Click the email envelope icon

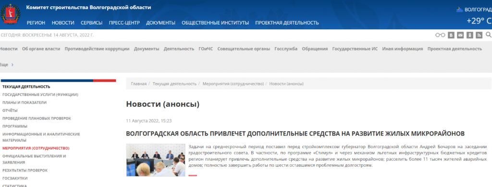(x=460, y=35)
